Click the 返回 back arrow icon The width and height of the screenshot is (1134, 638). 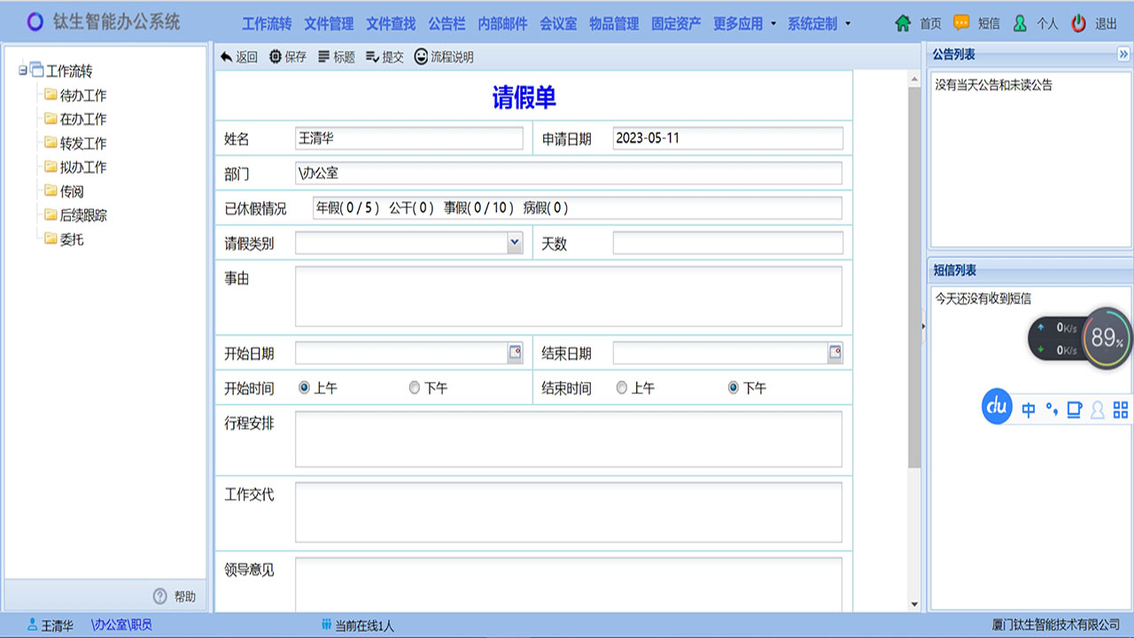[227, 57]
